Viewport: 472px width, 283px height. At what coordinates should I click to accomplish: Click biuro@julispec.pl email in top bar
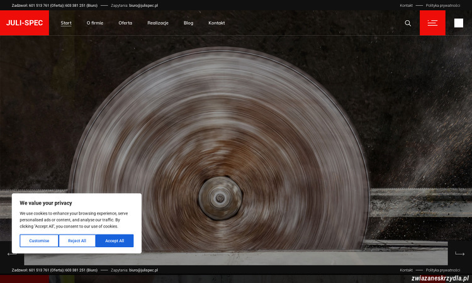(x=143, y=6)
